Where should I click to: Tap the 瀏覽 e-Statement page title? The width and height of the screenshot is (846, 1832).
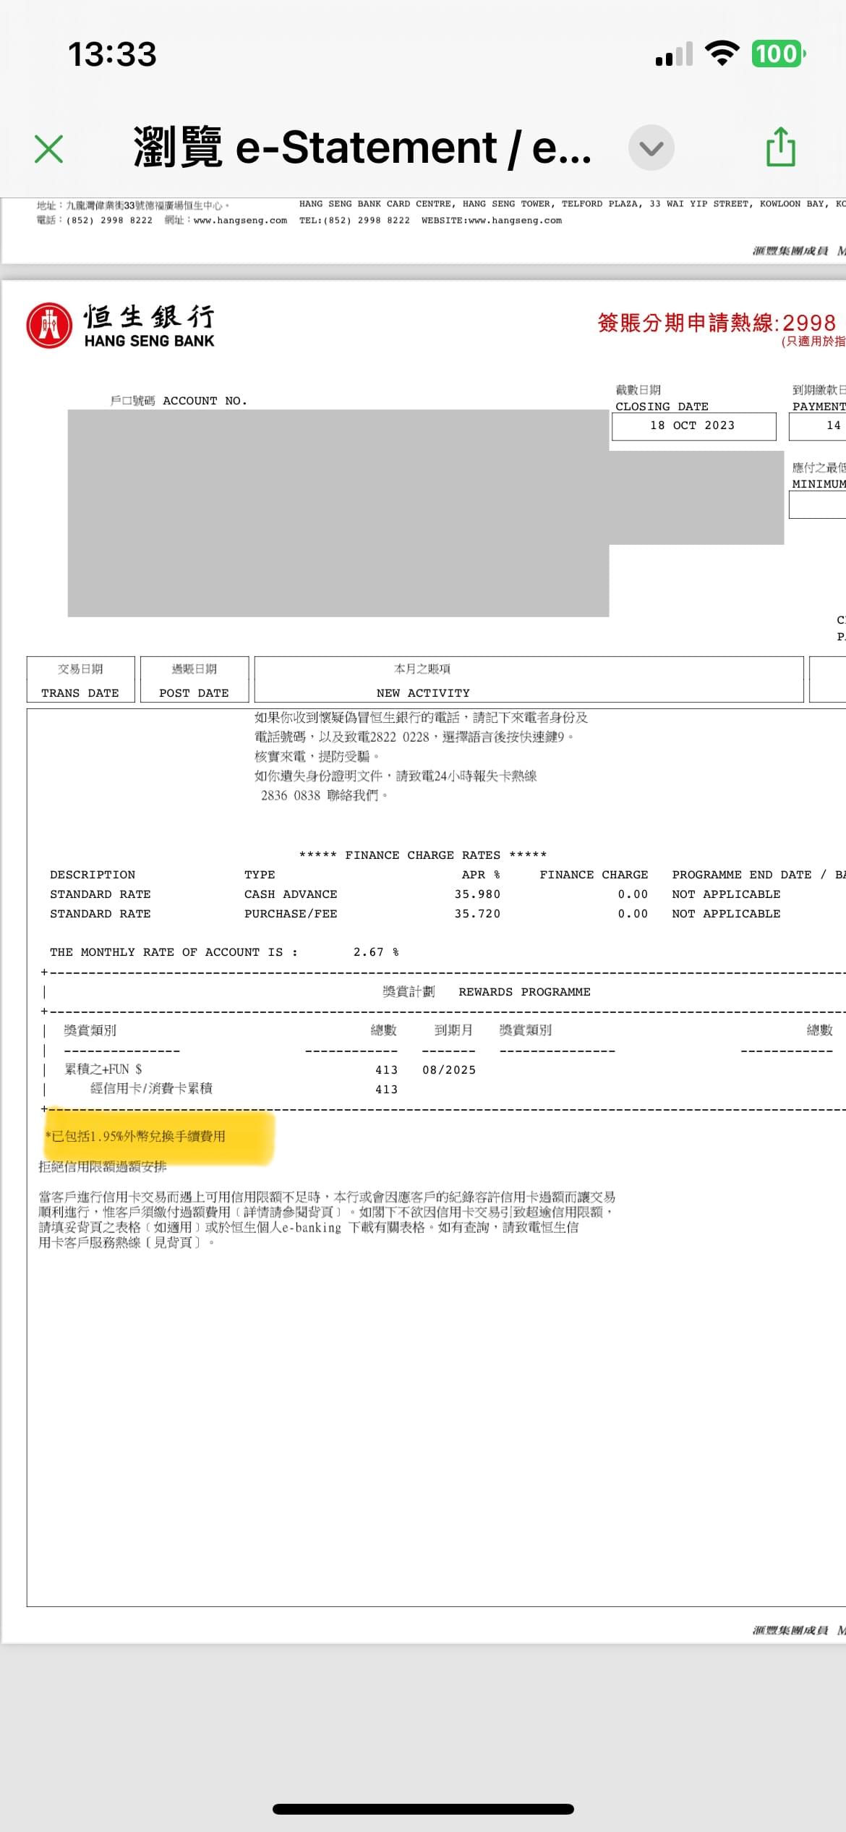[362, 148]
